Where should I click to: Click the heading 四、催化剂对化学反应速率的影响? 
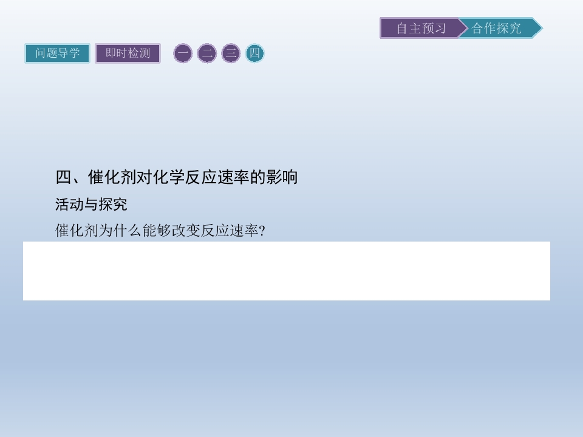pyautogui.click(x=177, y=177)
